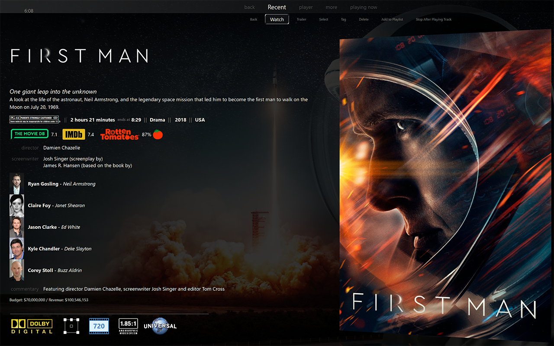Click Jason Clarke - Ed White text
Image resolution: width=554 pixels, height=346 pixels.
pos(54,227)
